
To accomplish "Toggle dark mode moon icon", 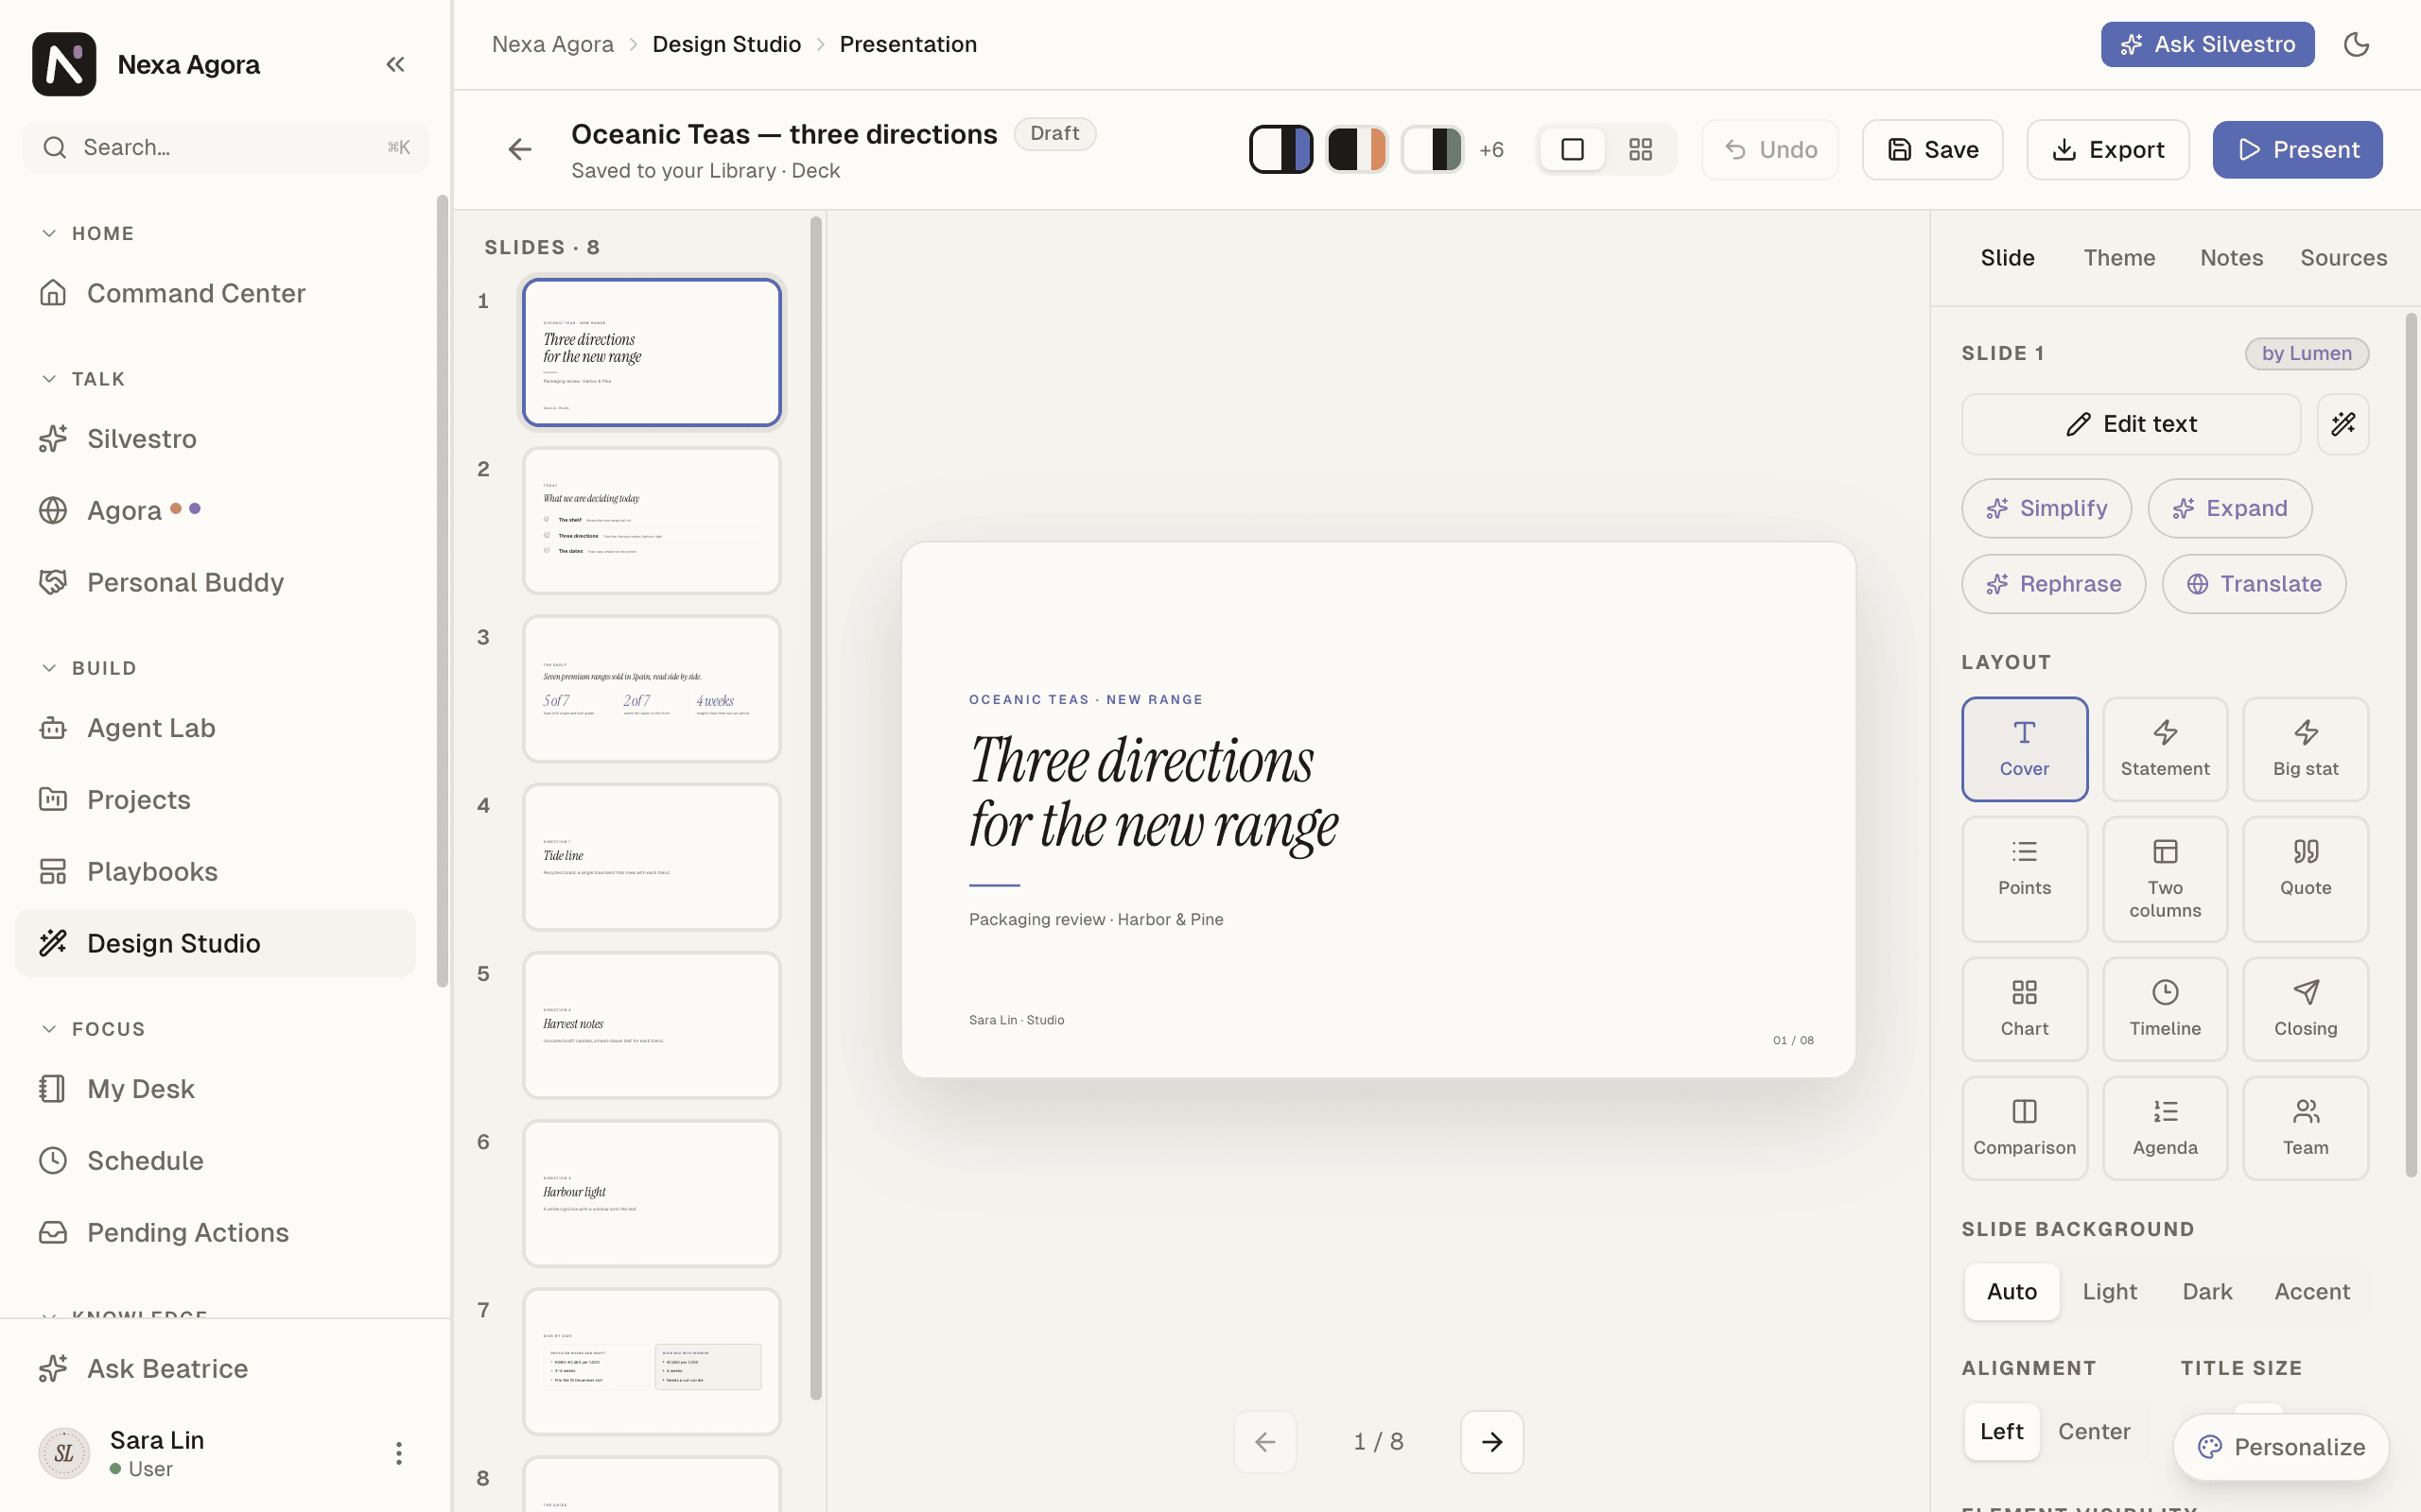I will point(2356,44).
